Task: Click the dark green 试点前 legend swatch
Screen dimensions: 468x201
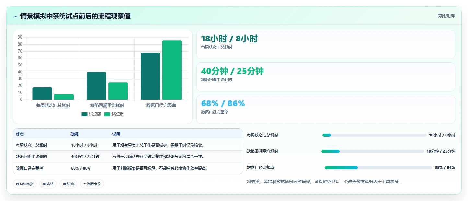Action: (84, 114)
